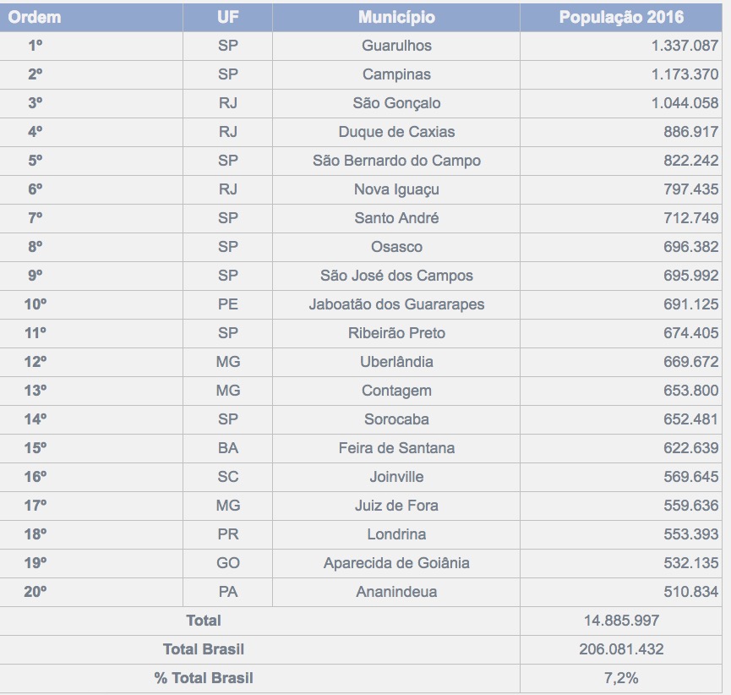Viewport: 731px width, 695px height.
Task: Select São Bernardo do Campo cell
Action: pyautogui.click(x=396, y=161)
